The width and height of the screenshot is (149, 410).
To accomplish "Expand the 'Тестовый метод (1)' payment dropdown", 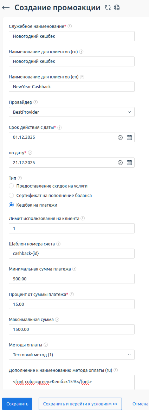I will coord(72,355).
